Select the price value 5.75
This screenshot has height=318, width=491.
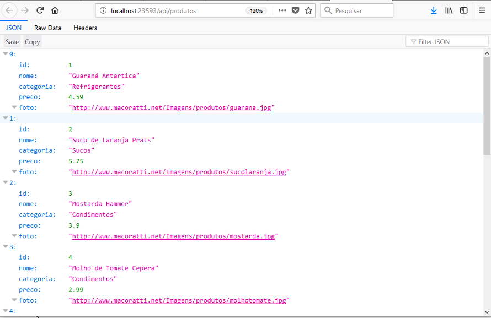tap(76, 161)
